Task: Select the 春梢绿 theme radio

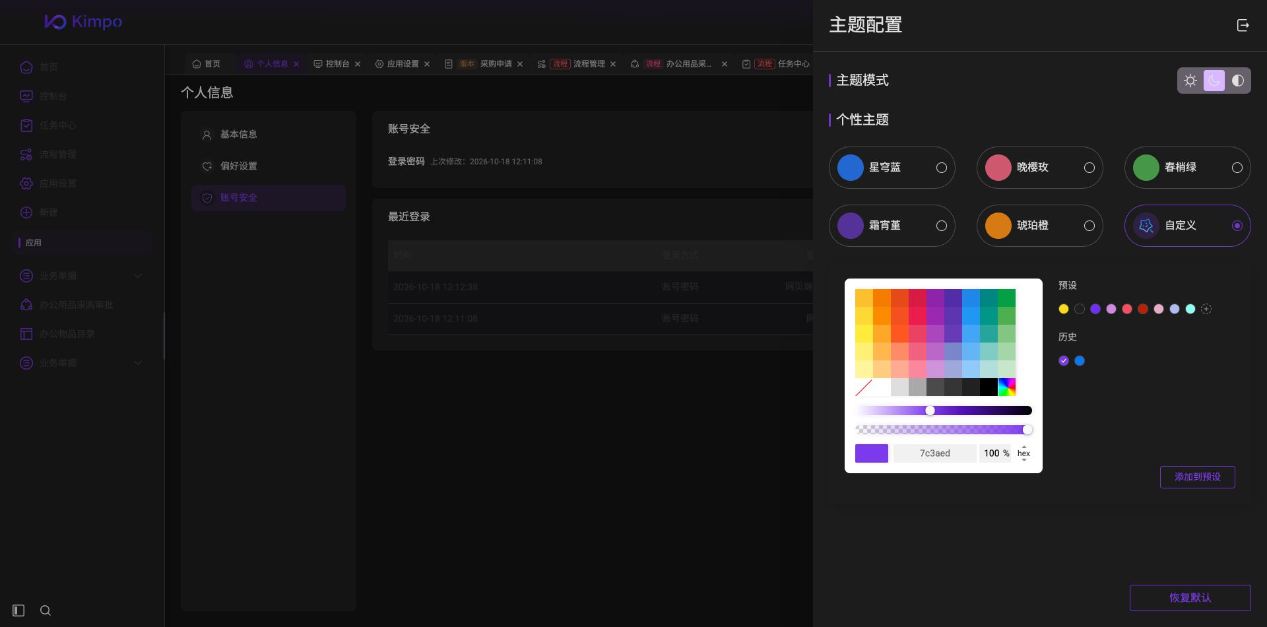Action: 1237,168
